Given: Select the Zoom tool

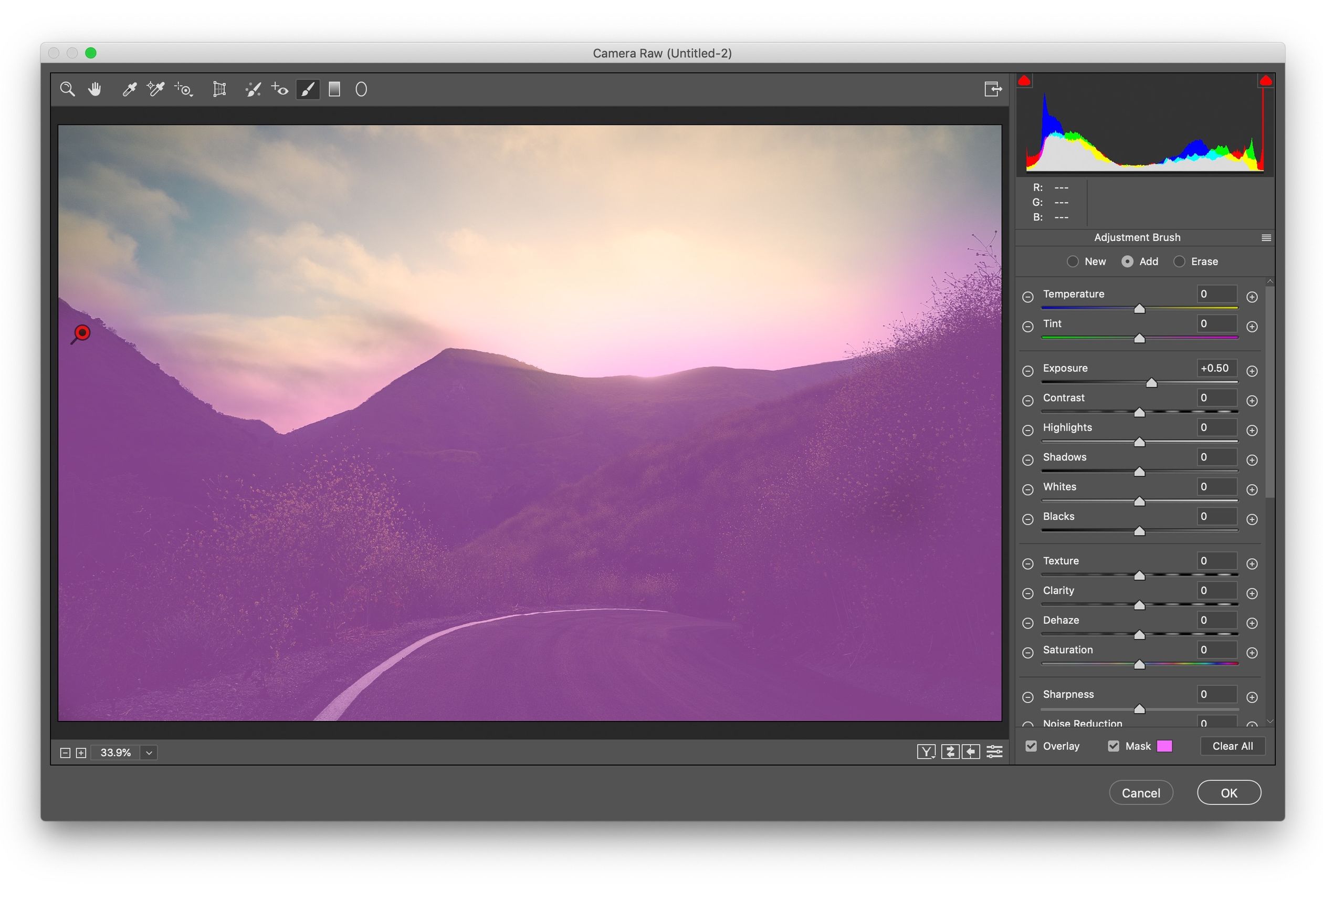Looking at the screenshot, I should coord(67,89).
